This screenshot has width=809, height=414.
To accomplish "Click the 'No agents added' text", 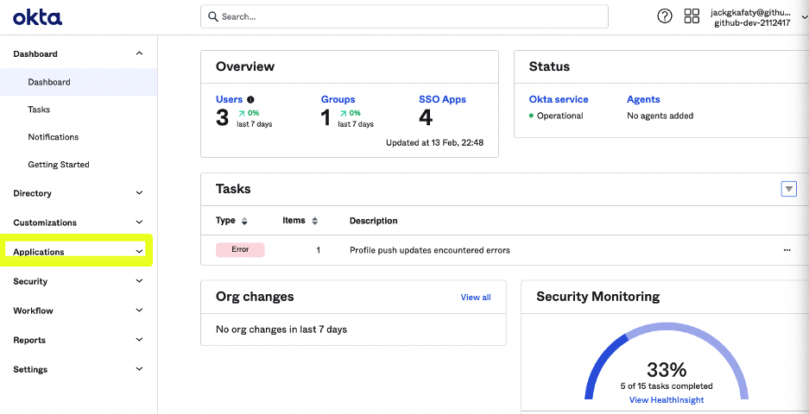I will point(660,116).
